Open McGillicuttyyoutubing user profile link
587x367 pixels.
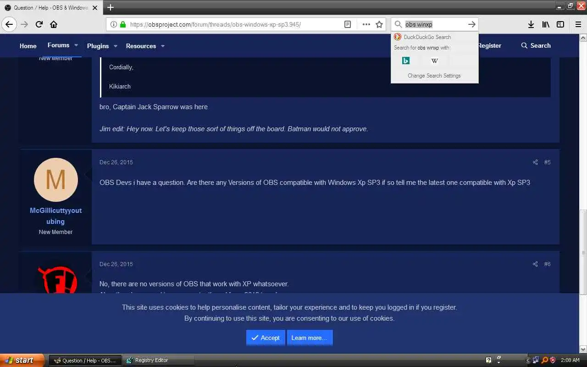click(x=55, y=216)
